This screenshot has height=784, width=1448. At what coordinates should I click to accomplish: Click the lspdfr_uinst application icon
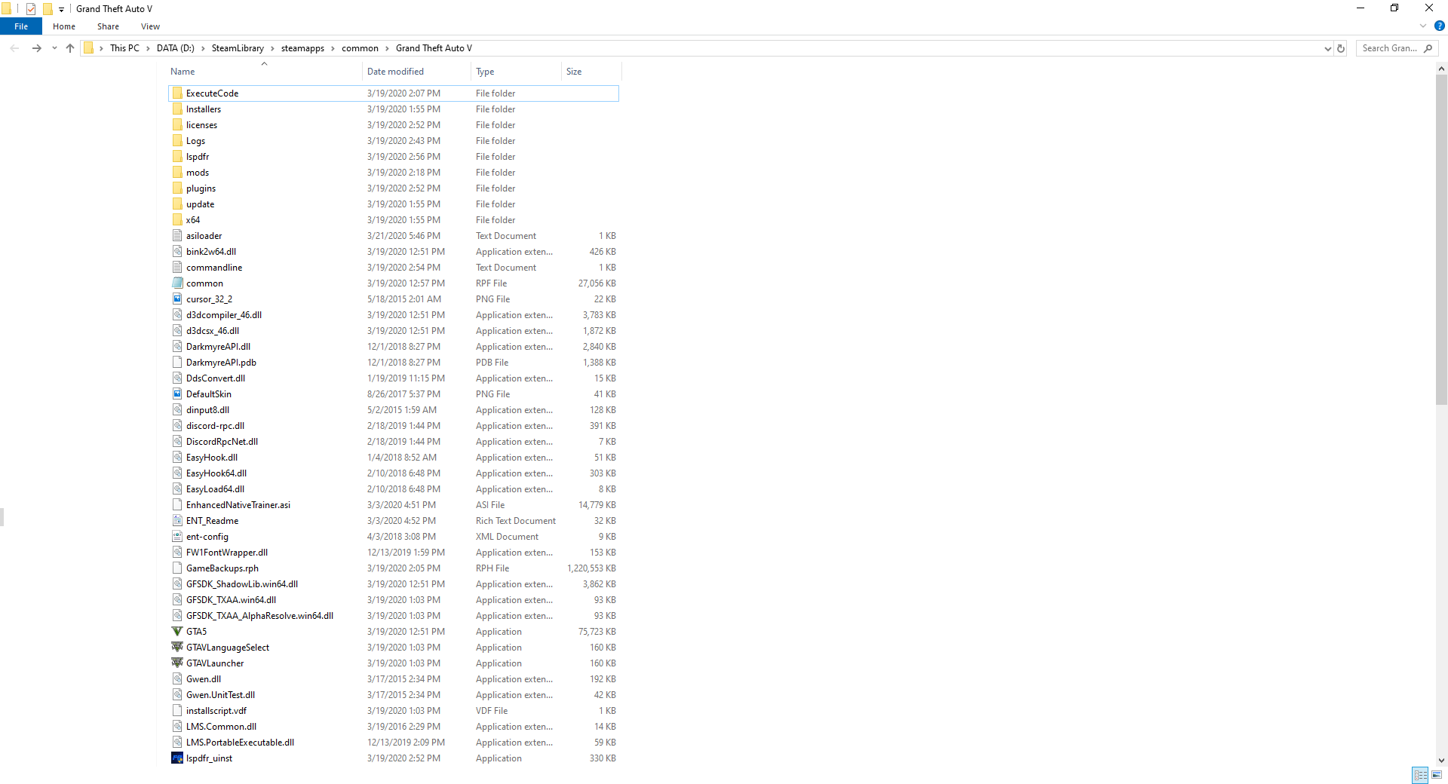pos(177,758)
